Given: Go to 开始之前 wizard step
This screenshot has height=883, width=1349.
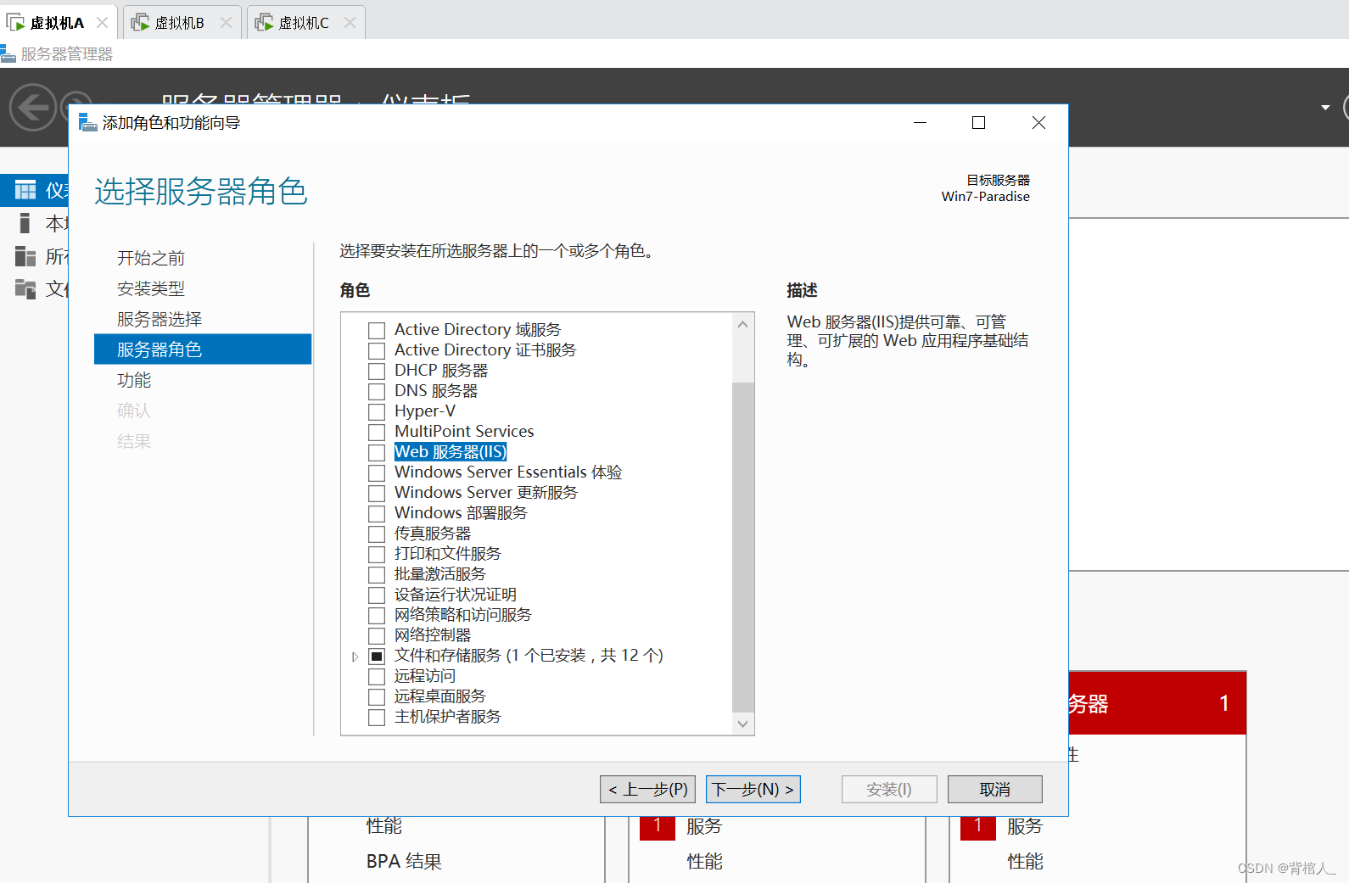Looking at the screenshot, I should point(151,258).
